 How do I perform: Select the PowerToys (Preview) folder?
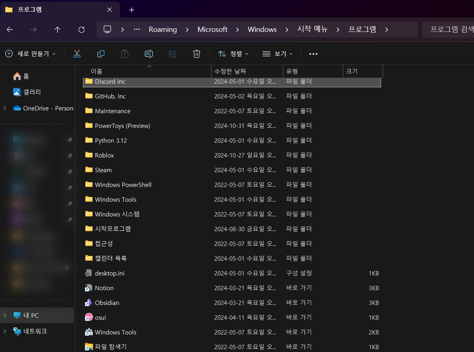[x=232, y=126]
